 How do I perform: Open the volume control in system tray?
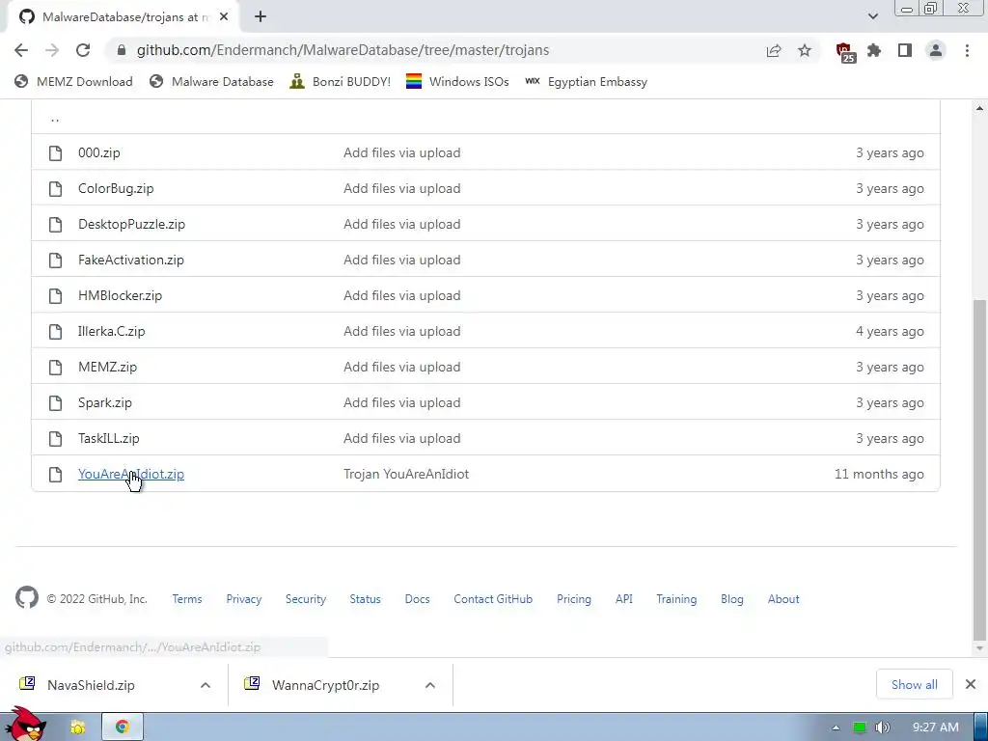(882, 727)
